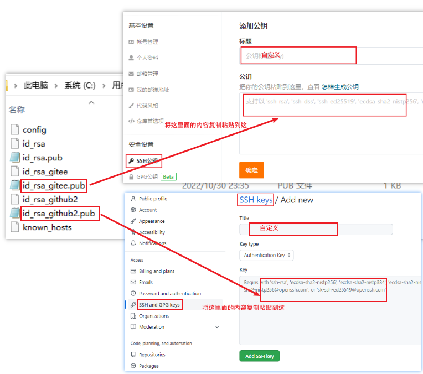
Task: Click the Account gear icon
Action: tap(133, 210)
